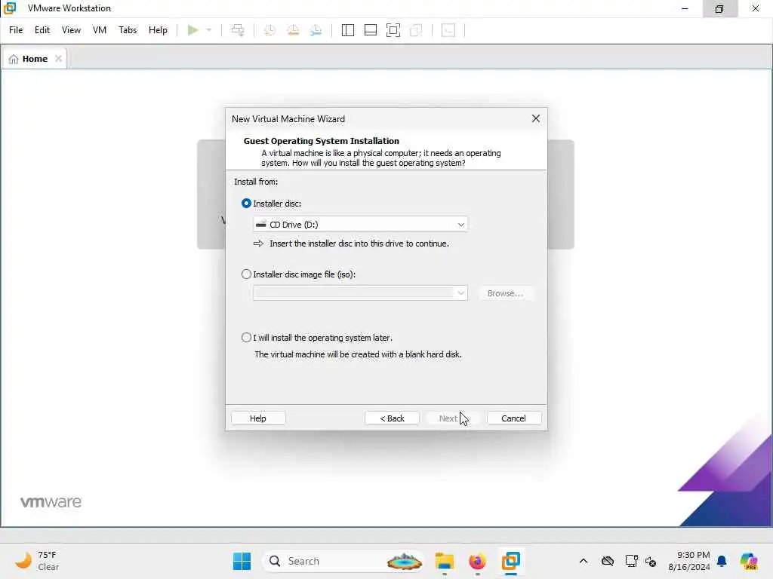
Task: Click the VMware Workstation taskbar icon
Action: pos(511,561)
